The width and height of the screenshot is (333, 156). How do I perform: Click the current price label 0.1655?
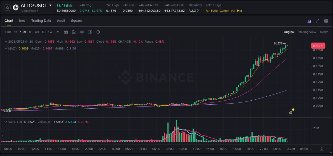(x=318, y=46)
